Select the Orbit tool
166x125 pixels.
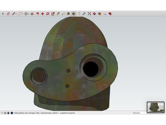(x=73, y=14)
